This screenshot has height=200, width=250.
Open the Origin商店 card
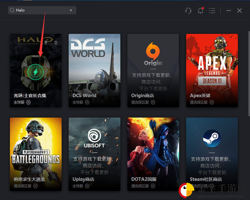pos(153,71)
